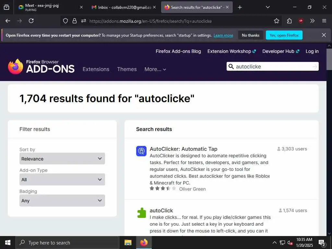Screen dimensions: 332x249
Task: Click the Firefox taskbar icon
Action: (144, 243)
